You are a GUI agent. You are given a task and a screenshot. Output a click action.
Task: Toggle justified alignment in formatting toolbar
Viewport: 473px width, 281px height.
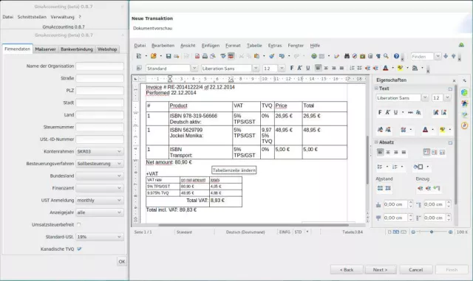pyautogui.click(x=341, y=68)
